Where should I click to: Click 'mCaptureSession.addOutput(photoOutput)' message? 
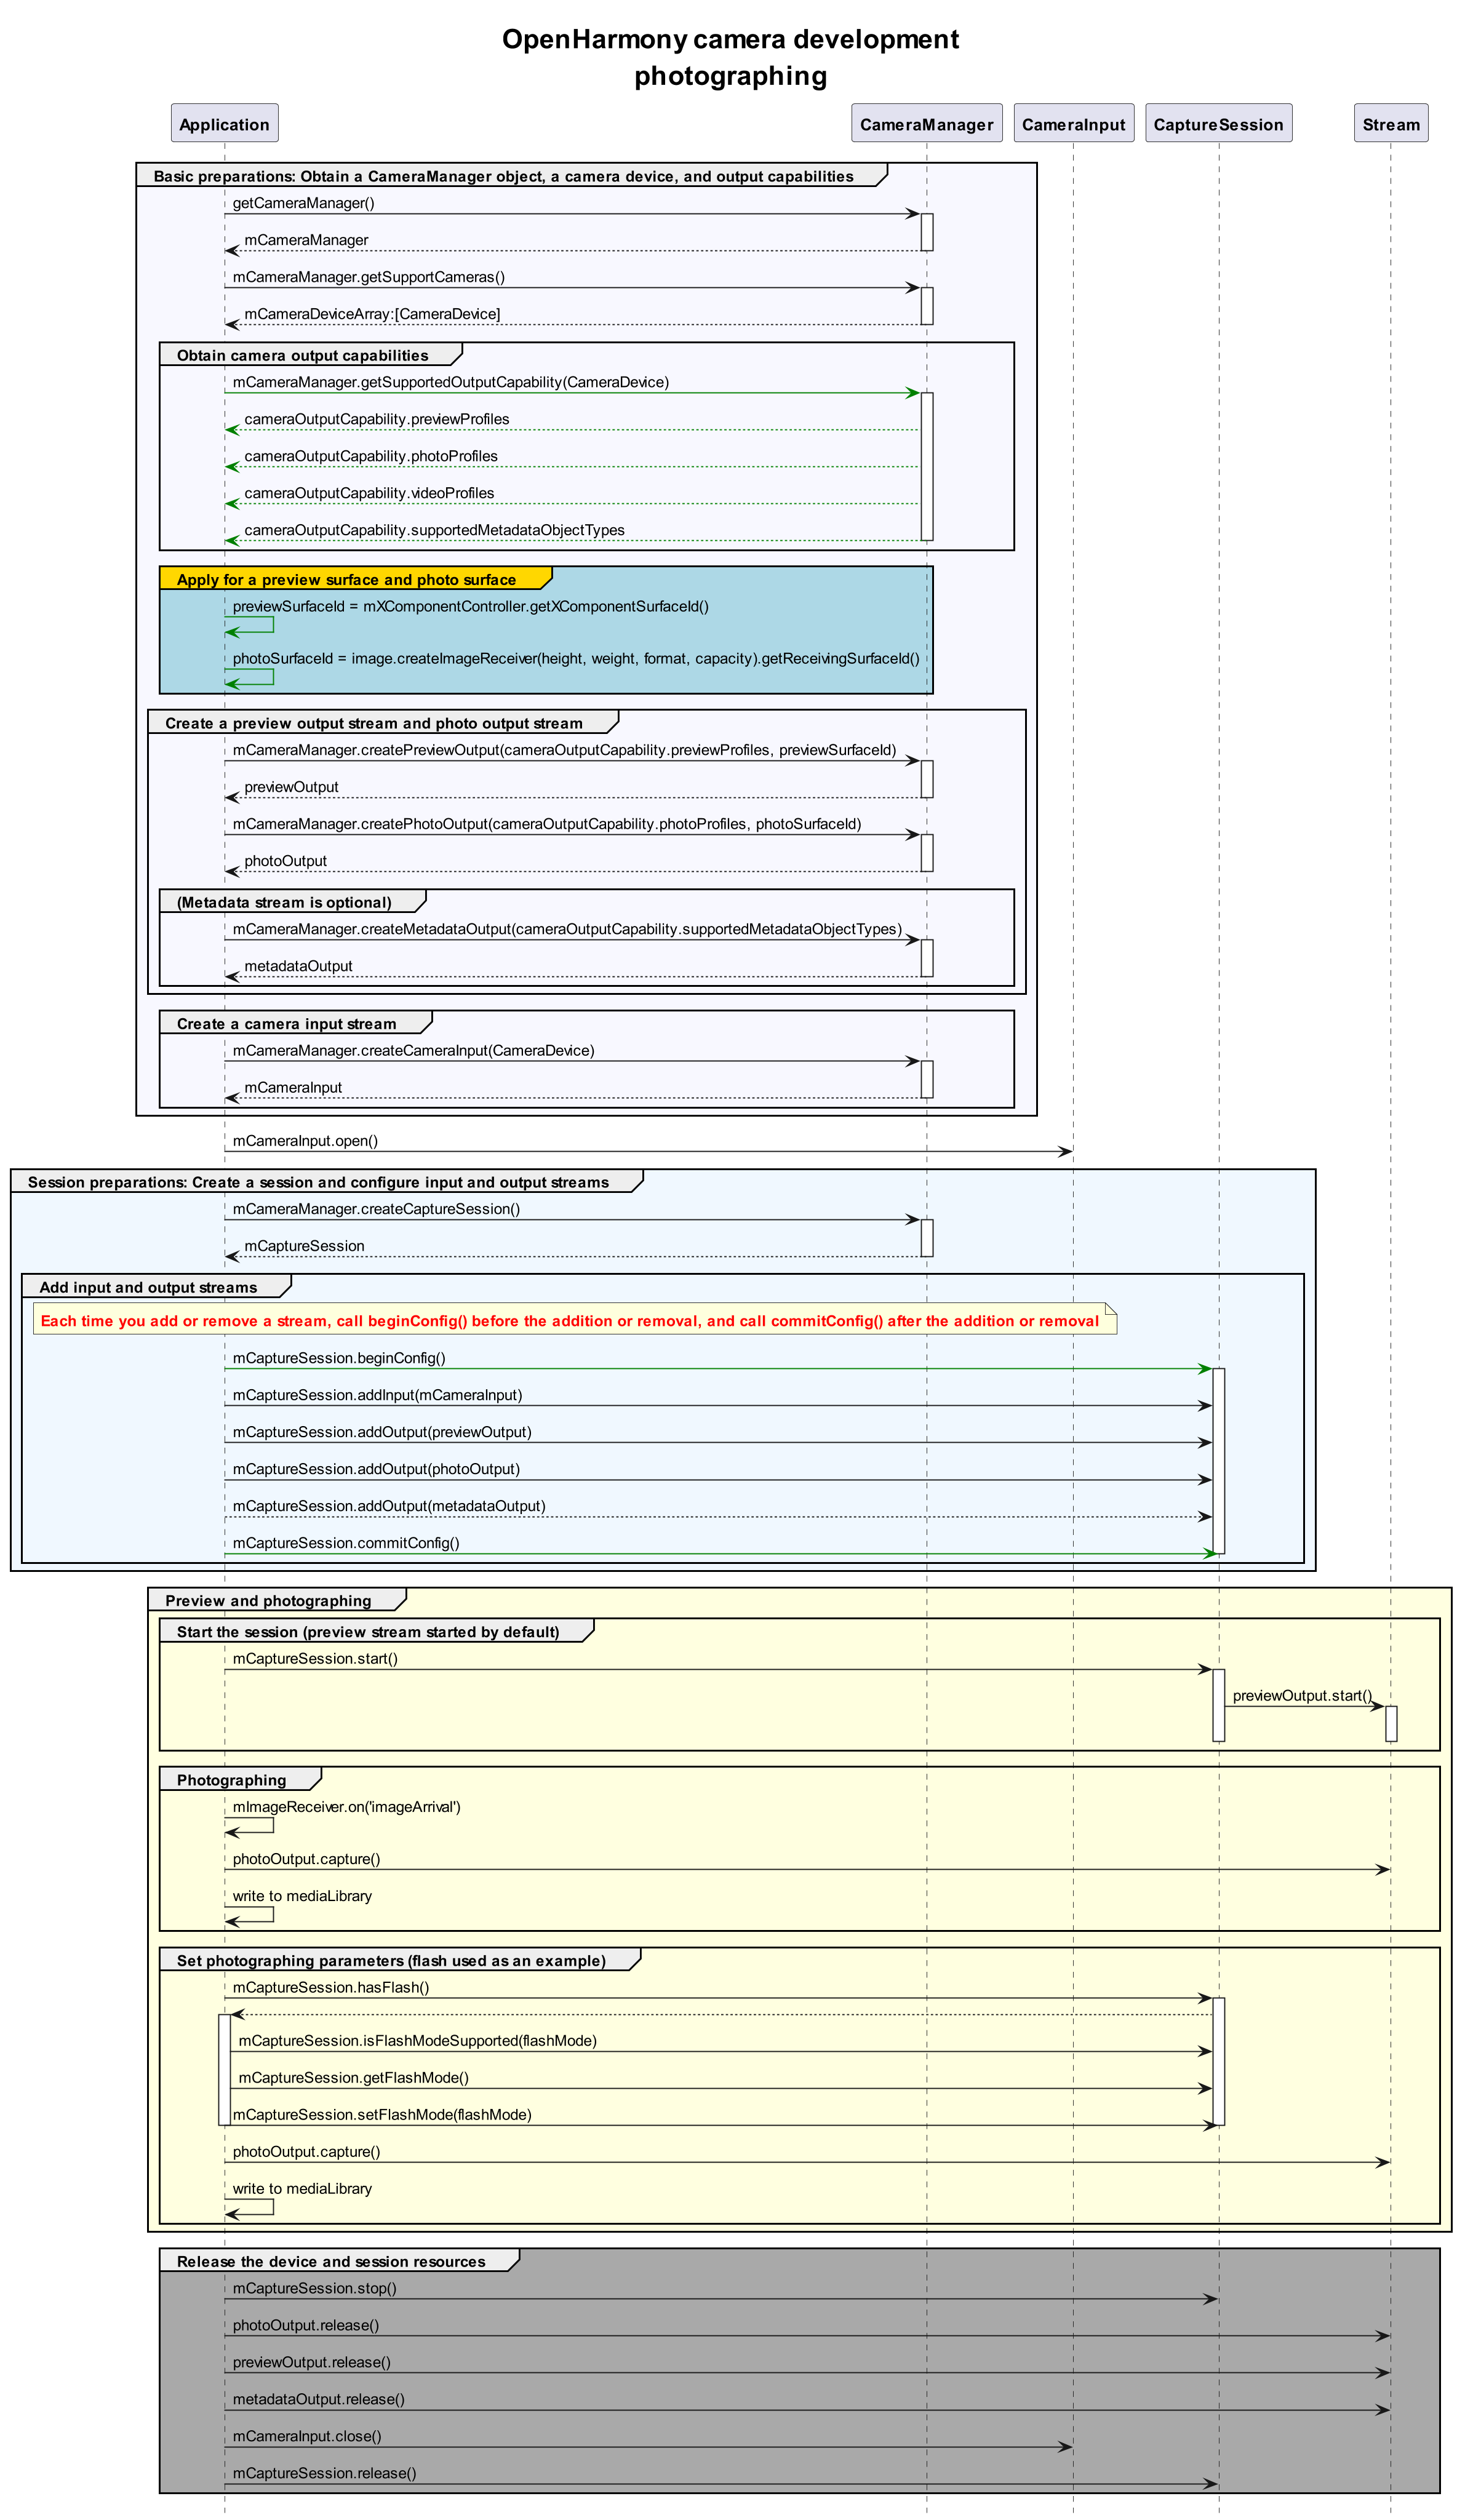[x=376, y=1469]
